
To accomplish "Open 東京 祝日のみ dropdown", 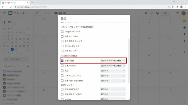I will 113,71.
